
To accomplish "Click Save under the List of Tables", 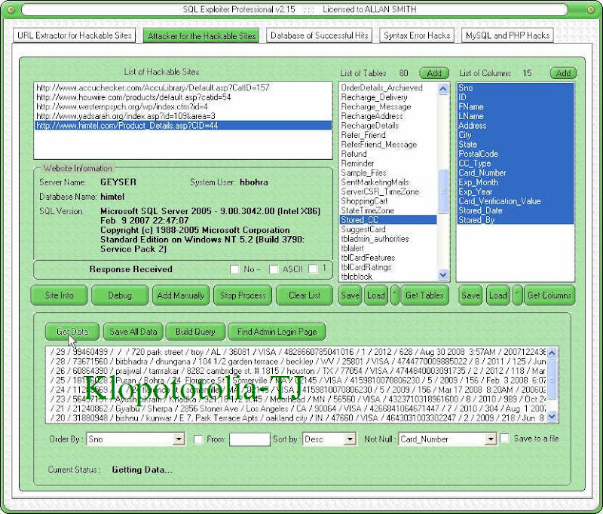I will [x=350, y=295].
